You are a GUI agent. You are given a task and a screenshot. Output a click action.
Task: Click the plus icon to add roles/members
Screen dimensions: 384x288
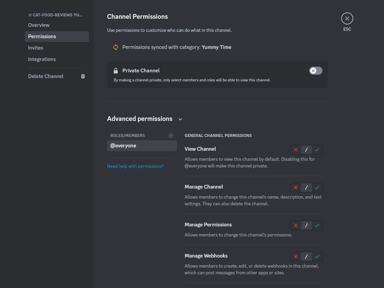coord(171,135)
